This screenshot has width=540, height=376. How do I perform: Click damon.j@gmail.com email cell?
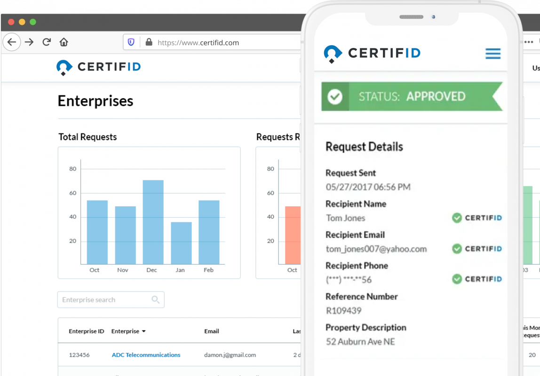230,355
